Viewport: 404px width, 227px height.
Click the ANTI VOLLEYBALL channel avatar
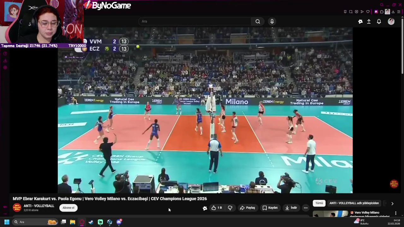[x=17, y=208]
